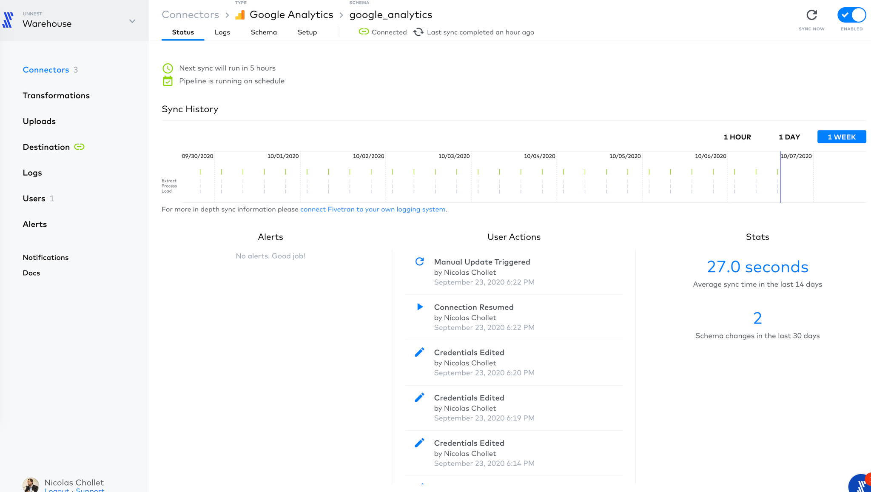Click the schema changes count 2

(x=757, y=318)
